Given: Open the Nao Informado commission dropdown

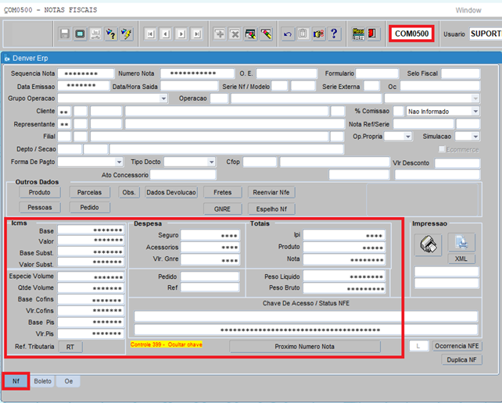Looking at the screenshot, I should [475, 112].
